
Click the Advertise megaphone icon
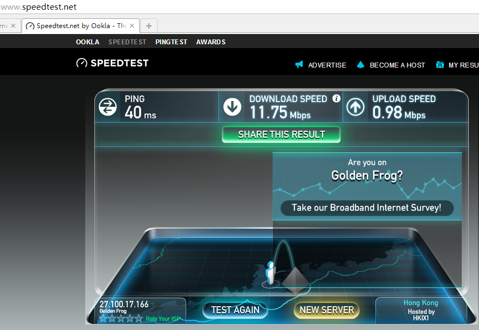299,64
